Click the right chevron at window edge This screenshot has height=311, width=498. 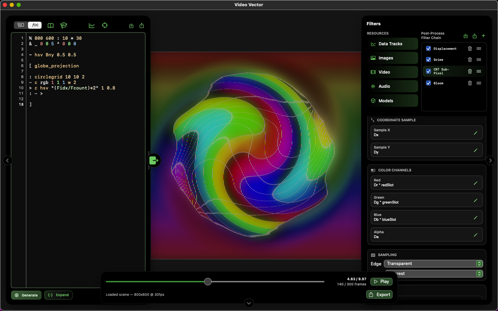click(x=490, y=160)
